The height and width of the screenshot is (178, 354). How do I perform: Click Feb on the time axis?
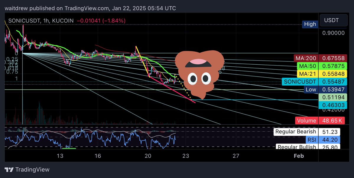tap(299, 156)
